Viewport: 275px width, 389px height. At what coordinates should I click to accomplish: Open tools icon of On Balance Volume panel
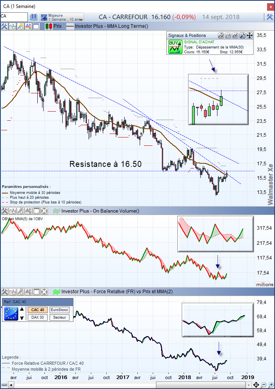[x=4, y=211]
